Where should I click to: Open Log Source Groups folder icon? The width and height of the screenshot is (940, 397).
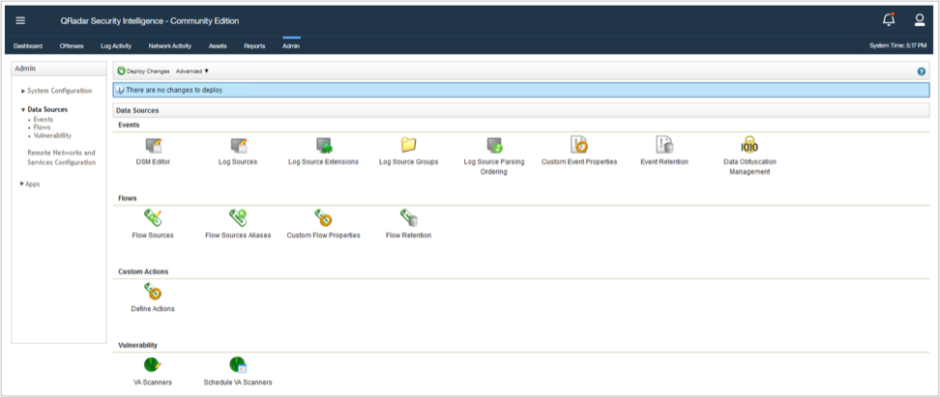click(408, 145)
